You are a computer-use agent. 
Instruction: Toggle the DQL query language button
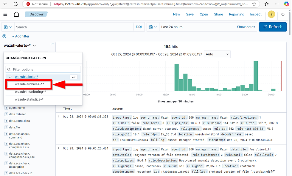(139, 27)
